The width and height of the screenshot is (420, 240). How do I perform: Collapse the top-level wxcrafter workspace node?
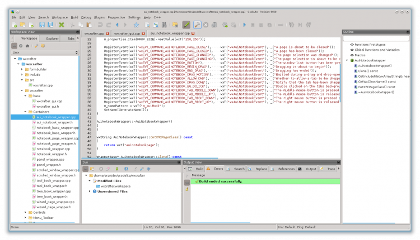tap(15, 59)
